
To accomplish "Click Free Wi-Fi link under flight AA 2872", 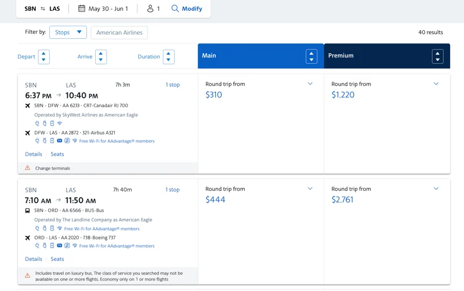I will point(117,141).
